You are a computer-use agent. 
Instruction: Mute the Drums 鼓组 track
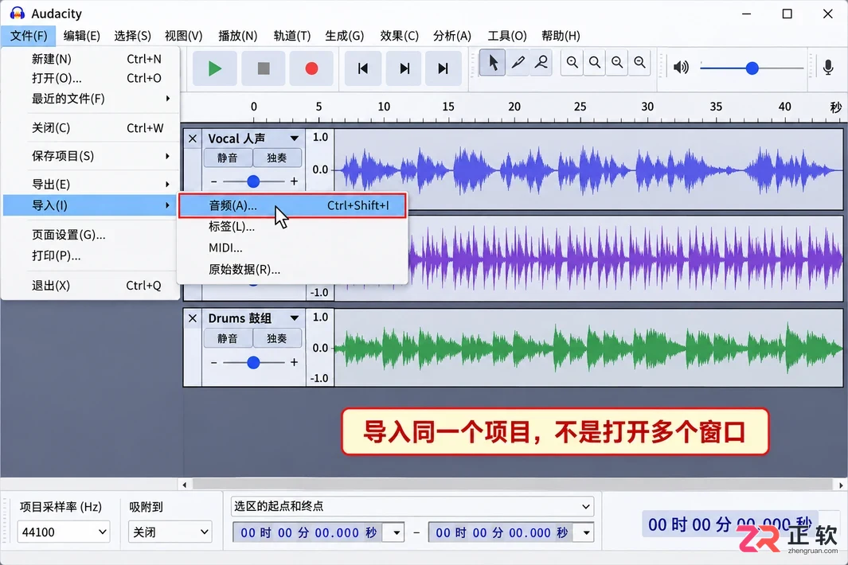pyautogui.click(x=228, y=338)
